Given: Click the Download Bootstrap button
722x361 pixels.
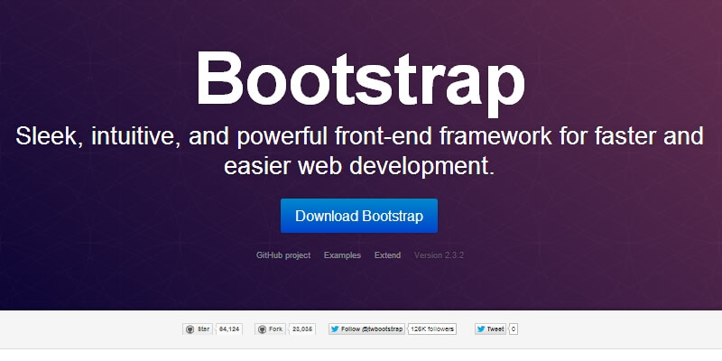Looking at the screenshot, I should pos(358,216).
